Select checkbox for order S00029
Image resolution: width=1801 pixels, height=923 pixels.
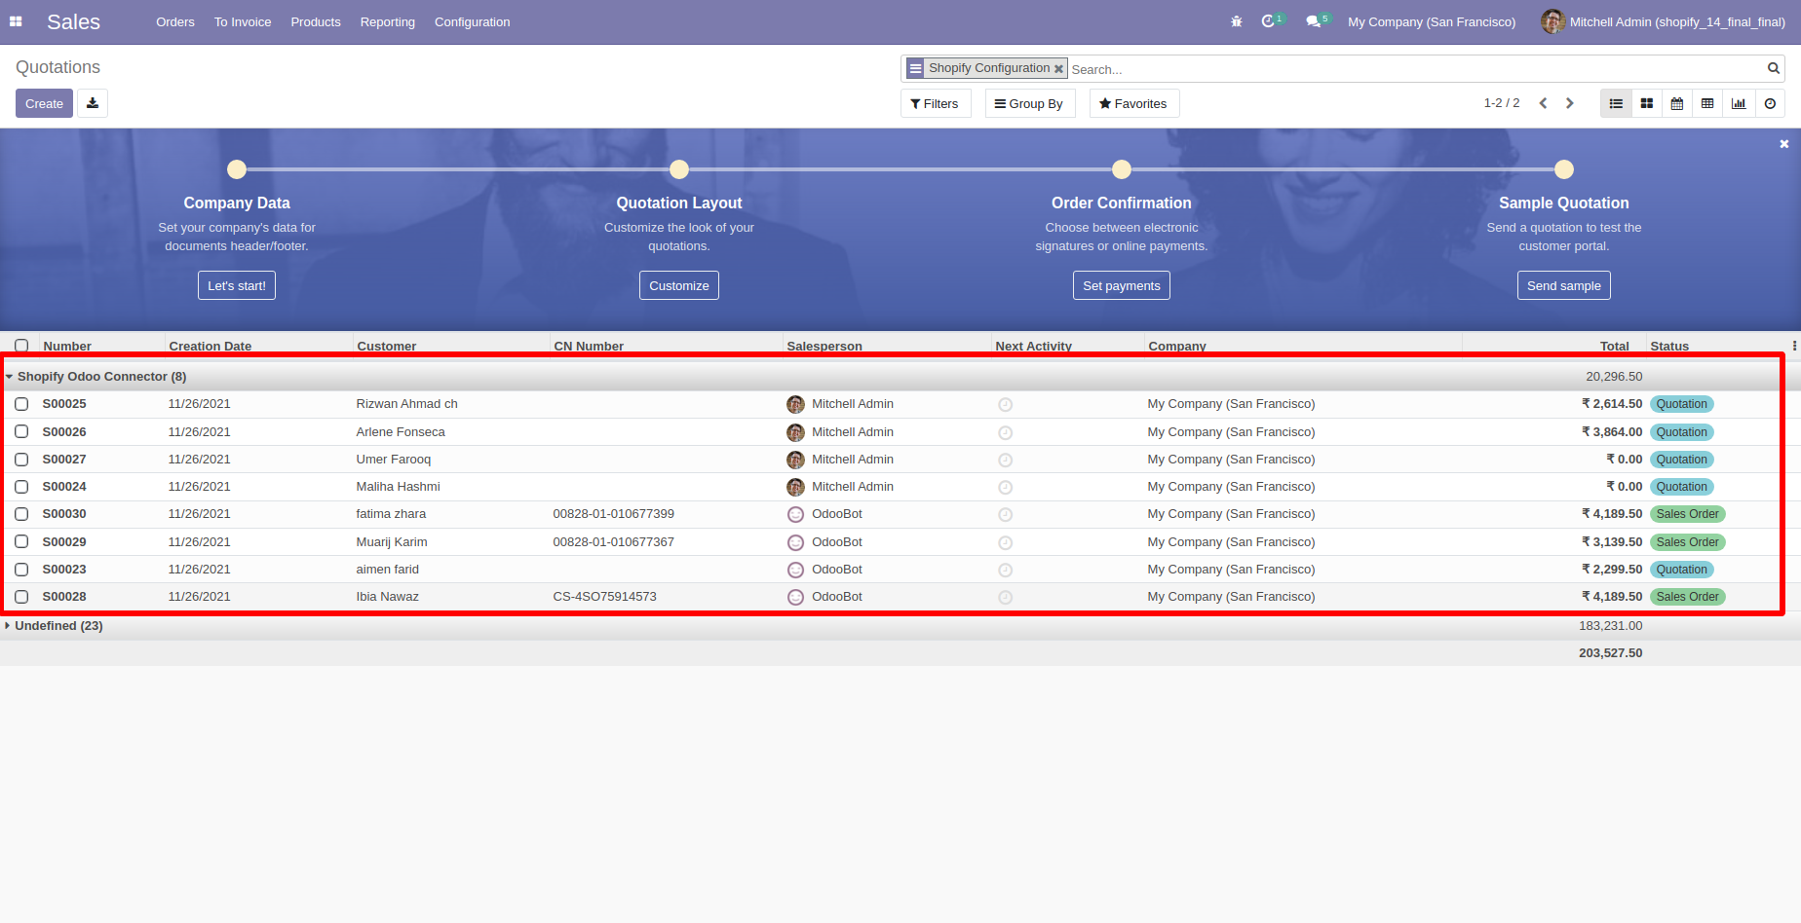point(21,542)
